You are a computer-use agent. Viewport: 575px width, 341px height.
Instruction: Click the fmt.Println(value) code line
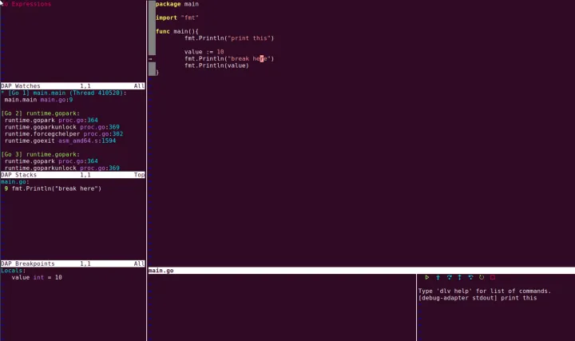pyautogui.click(x=216, y=65)
